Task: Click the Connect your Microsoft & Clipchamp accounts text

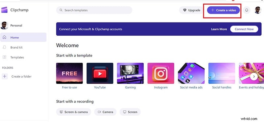Action: click(90, 29)
